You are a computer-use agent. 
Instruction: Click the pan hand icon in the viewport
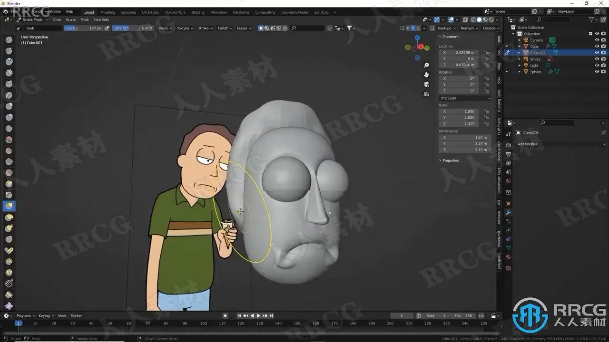click(426, 75)
